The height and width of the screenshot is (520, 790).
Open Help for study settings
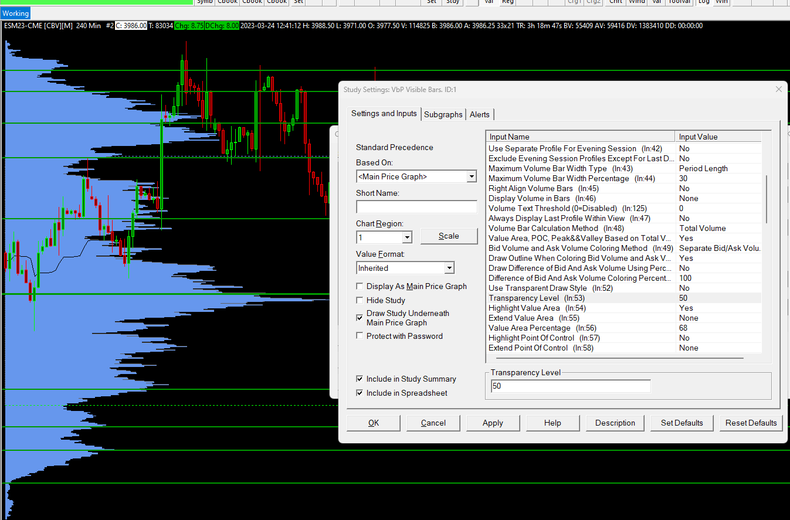[552, 423]
